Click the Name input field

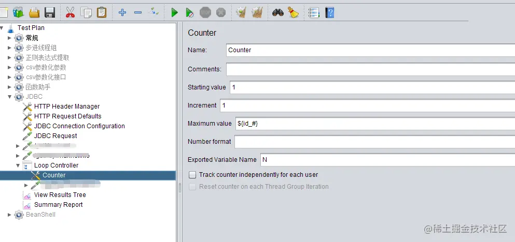pos(370,50)
